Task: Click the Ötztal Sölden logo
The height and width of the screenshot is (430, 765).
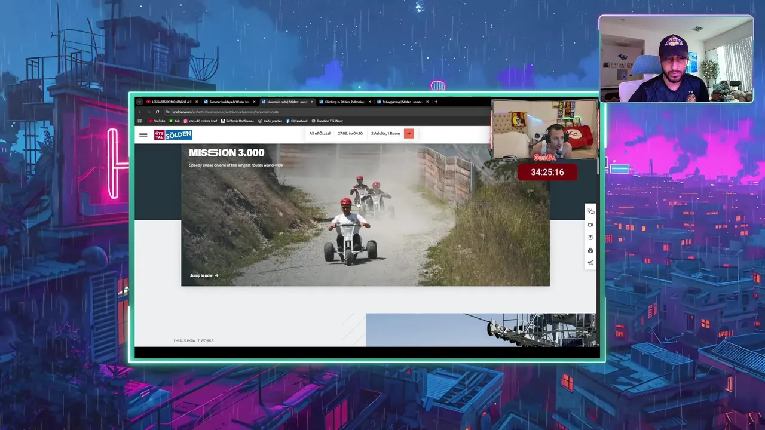Action: tap(173, 135)
